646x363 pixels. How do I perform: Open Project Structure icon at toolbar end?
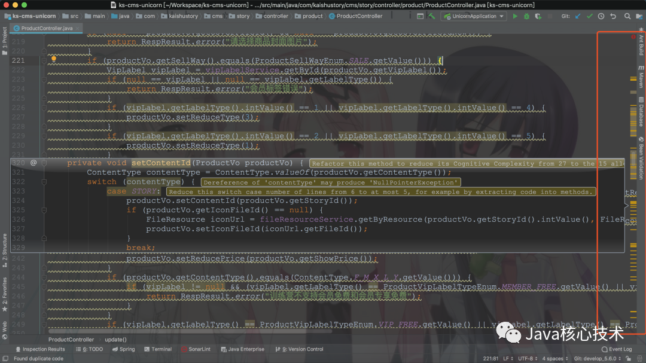(639, 16)
